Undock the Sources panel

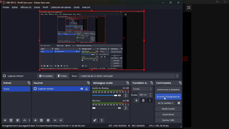(89, 83)
